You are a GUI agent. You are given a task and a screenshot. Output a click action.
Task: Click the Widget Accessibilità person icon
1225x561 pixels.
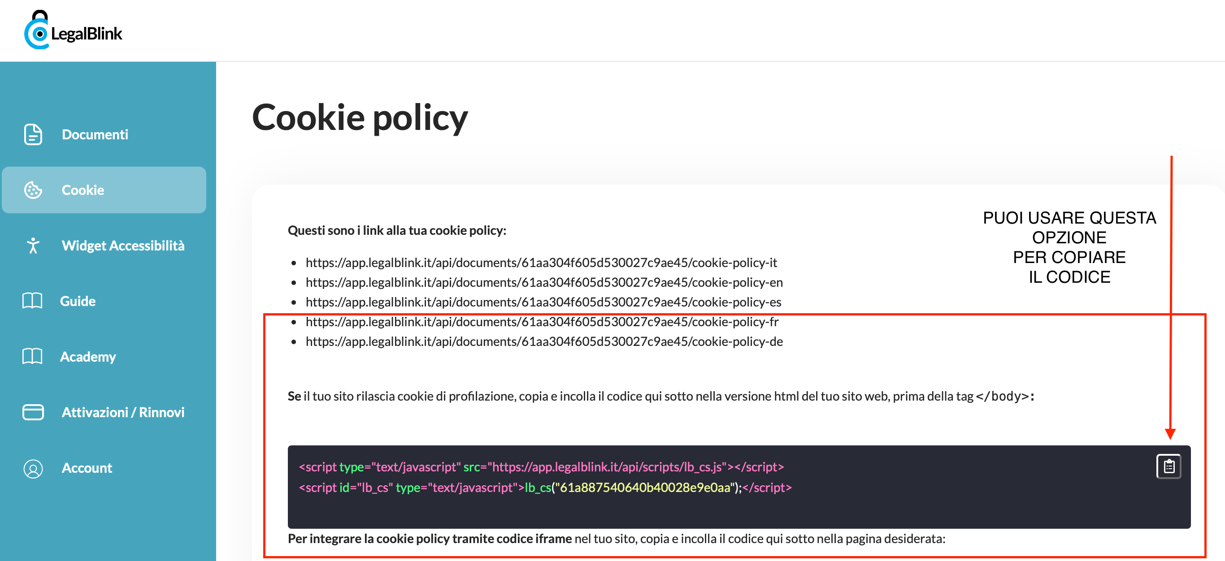coord(33,246)
